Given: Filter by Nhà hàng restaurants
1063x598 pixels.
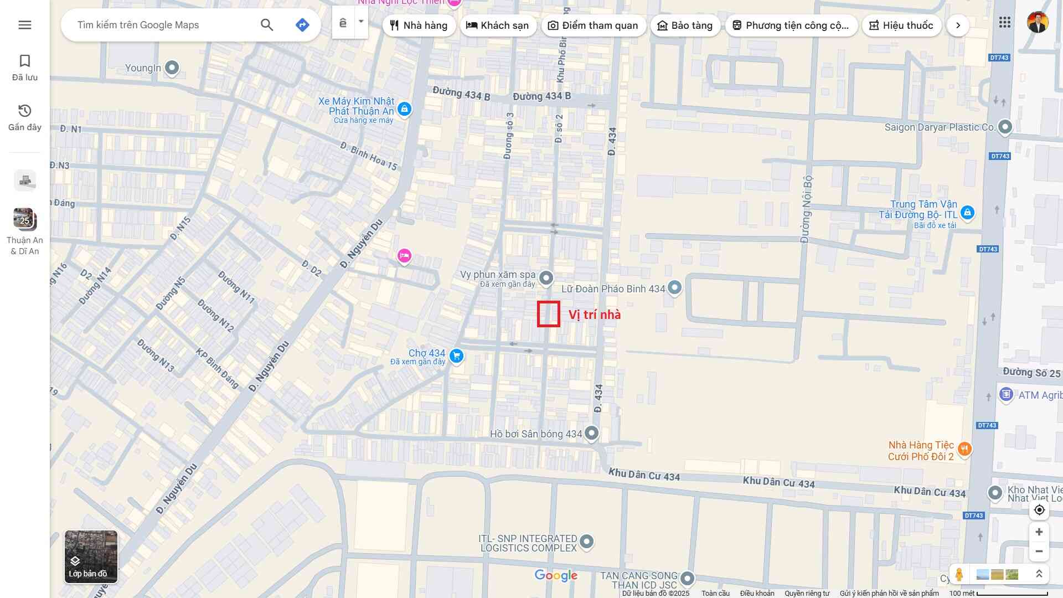Looking at the screenshot, I should coord(419,25).
